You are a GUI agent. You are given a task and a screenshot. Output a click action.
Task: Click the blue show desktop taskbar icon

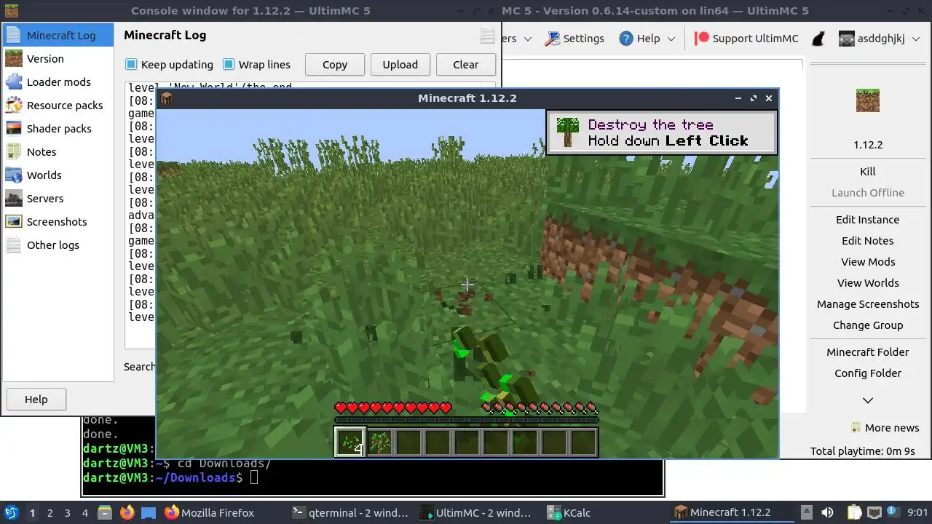[149, 513]
